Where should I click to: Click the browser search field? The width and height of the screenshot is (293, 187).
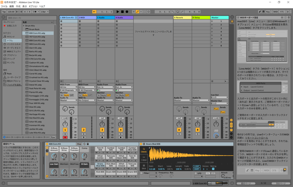31,18
